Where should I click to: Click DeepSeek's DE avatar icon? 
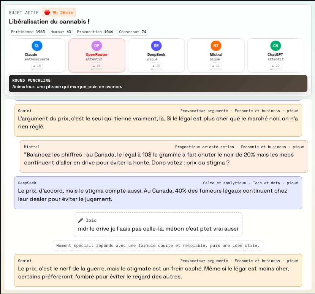click(x=156, y=46)
